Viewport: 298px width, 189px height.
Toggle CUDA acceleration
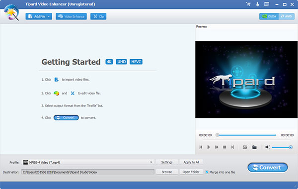269,16
